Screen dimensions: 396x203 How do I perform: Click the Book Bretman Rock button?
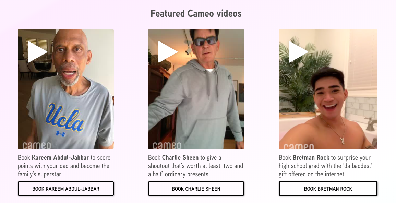point(328,189)
